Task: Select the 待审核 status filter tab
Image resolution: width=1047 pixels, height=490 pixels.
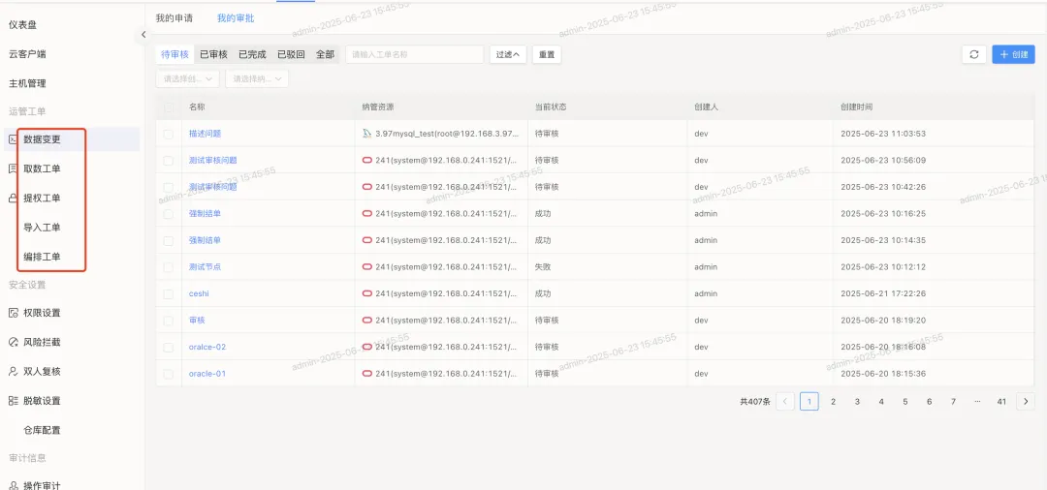Action: [174, 54]
